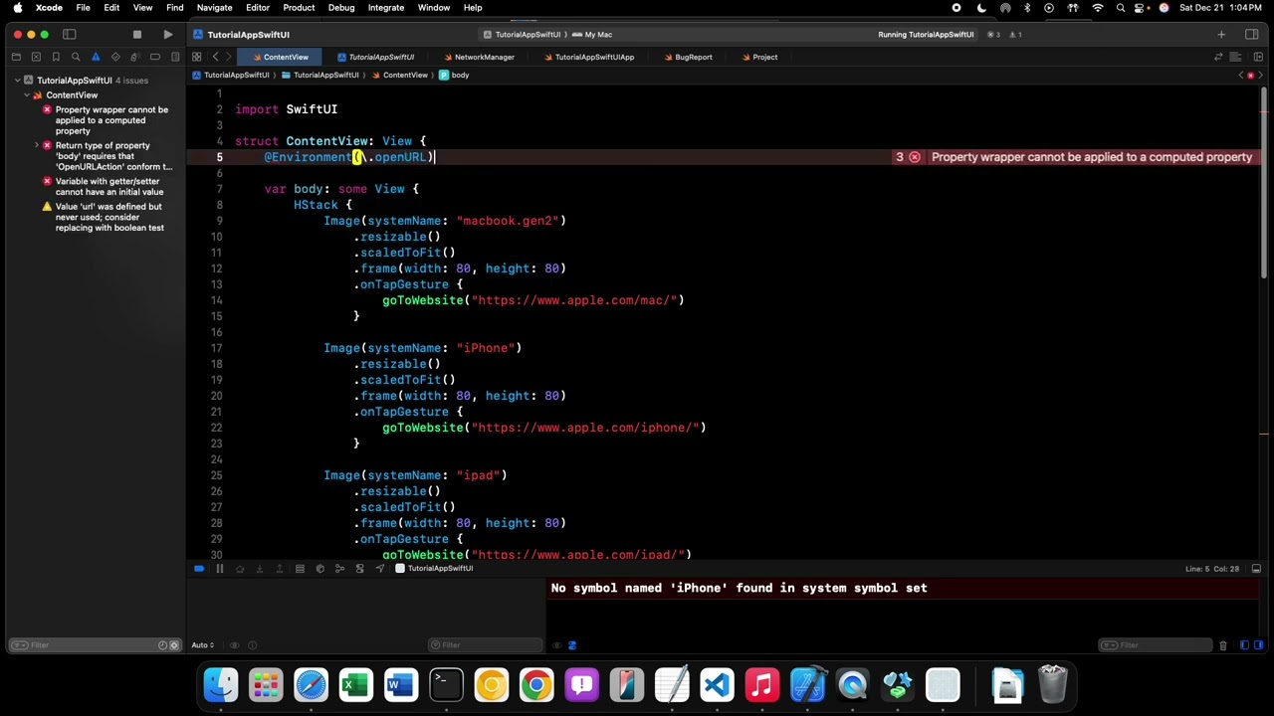Viewport: 1274px width, 716px height.
Task: Switch to the TutorialAppSwiftUI project tab
Action: 375,57
